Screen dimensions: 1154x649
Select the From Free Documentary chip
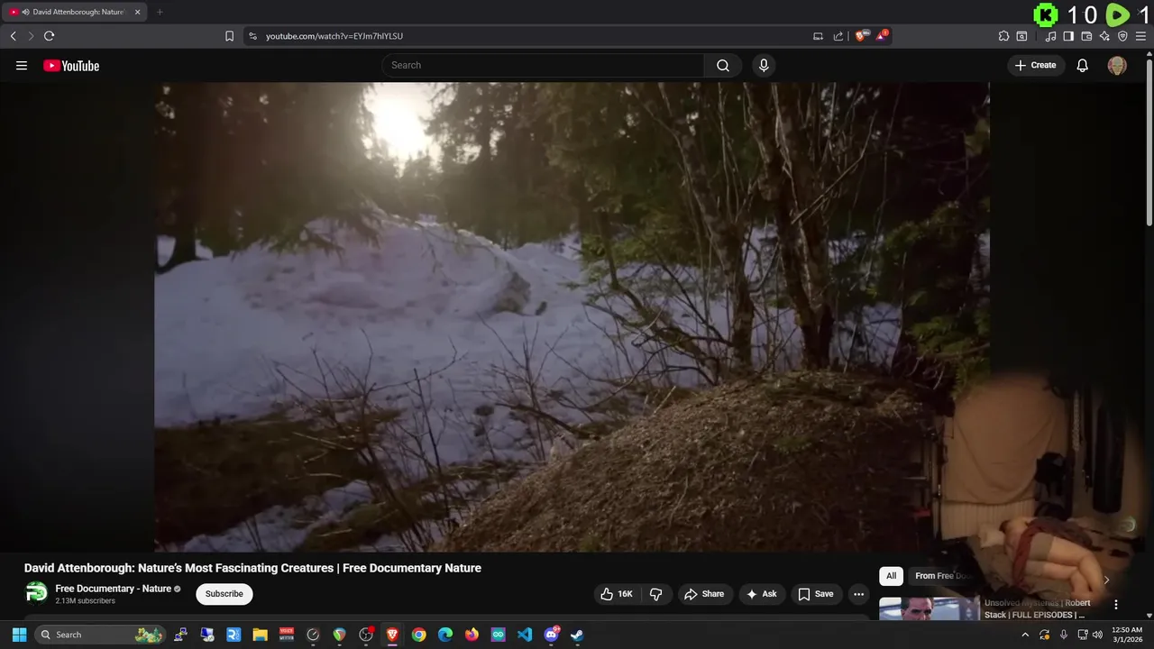click(941, 576)
